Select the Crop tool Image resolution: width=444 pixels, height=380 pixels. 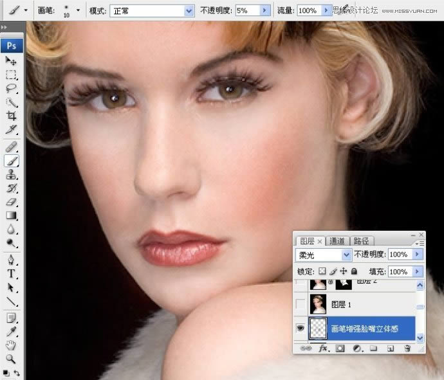click(x=11, y=116)
